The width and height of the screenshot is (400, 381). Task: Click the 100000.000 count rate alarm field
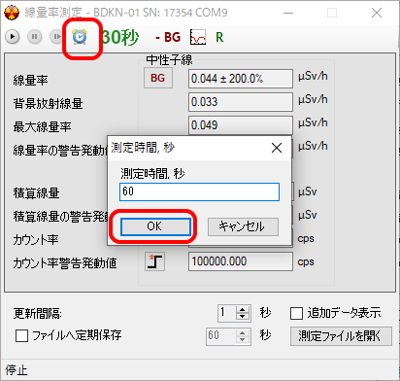click(241, 261)
